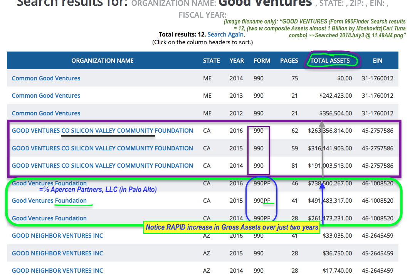Image resolution: width=410 pixels, height=275 pixels.
Task: Open the 2014 Good Ventures Foundation link
Action: click(49, 218)
